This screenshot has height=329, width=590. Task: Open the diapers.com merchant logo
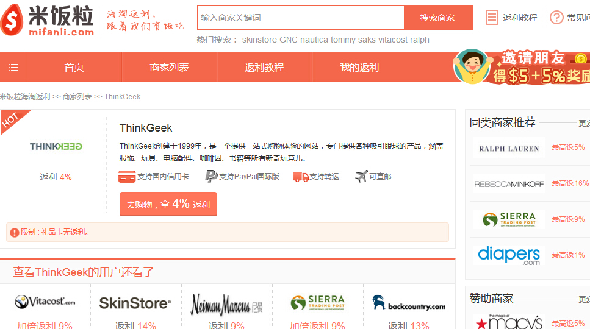point(509,255)
